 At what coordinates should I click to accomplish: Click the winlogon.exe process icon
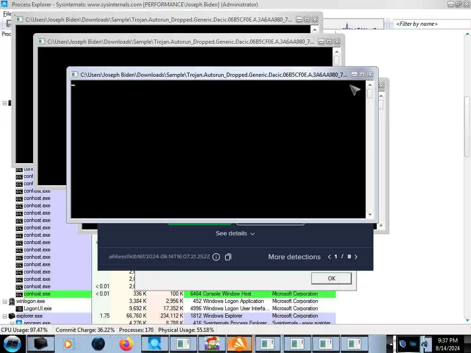coord(12,301)
